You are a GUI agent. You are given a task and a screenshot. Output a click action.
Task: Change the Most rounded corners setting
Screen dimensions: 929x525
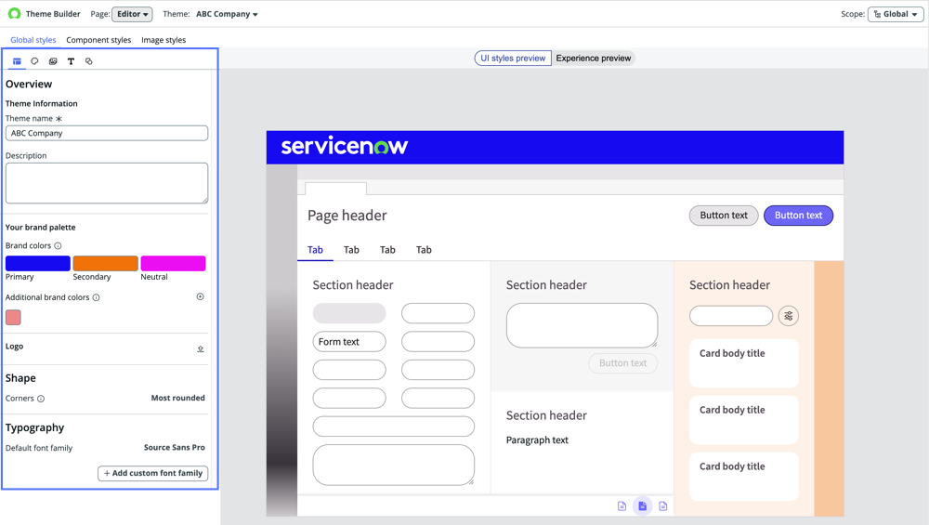point(177,399)
